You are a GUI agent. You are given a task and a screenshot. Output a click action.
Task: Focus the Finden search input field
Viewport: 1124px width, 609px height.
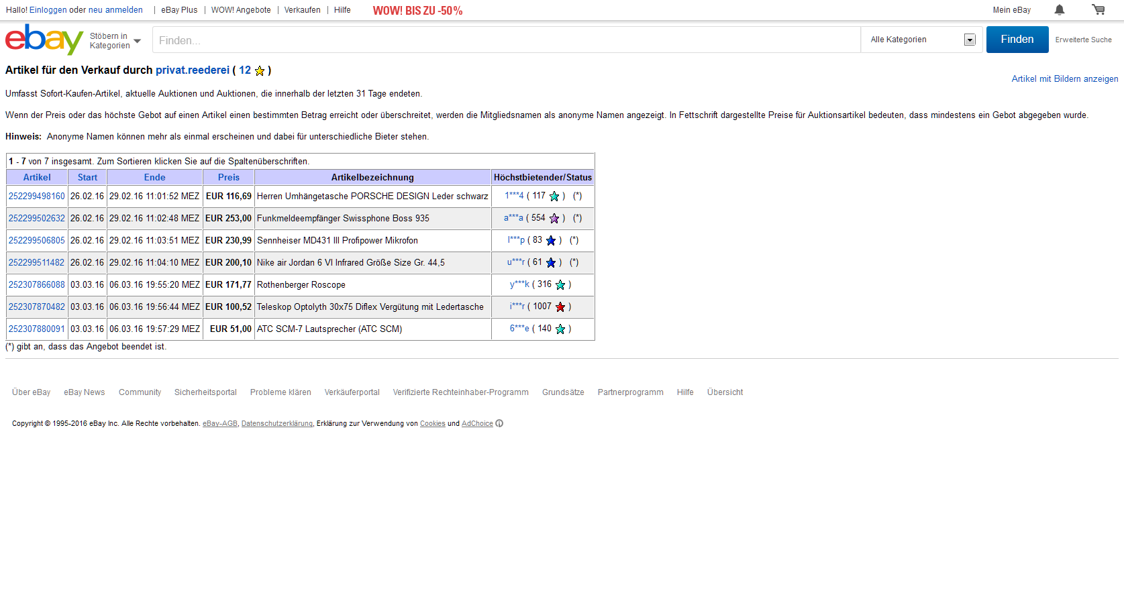point(506,40)
